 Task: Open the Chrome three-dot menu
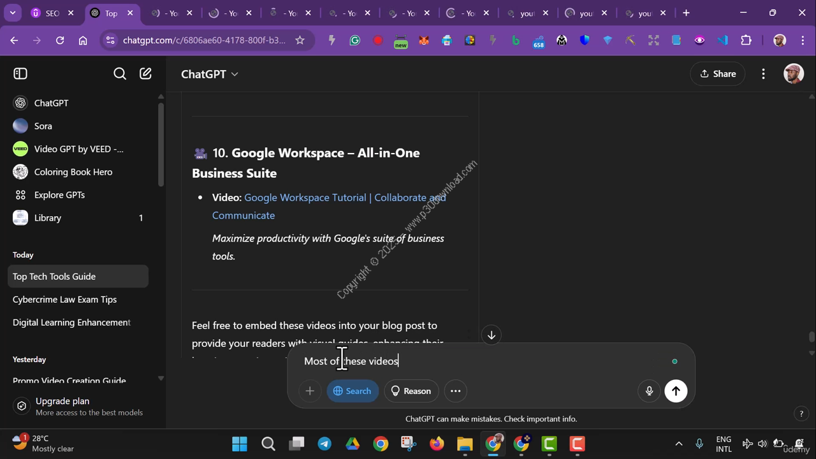[x=801, y=40]
